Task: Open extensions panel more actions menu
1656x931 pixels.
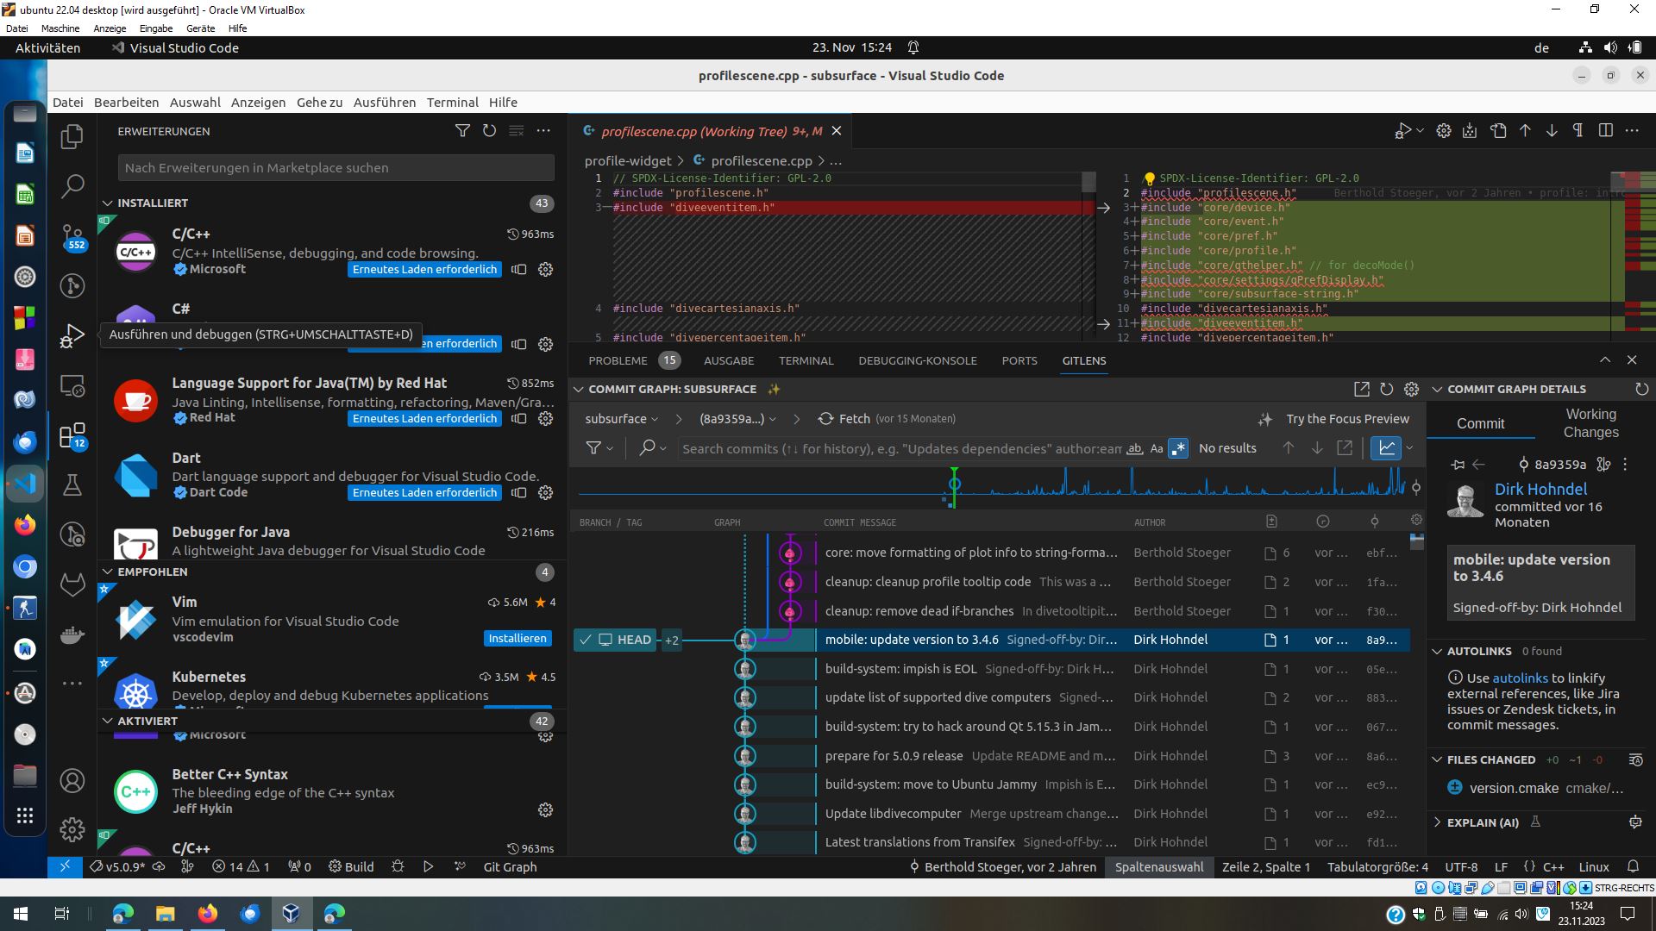Action: tap(543, 131)
